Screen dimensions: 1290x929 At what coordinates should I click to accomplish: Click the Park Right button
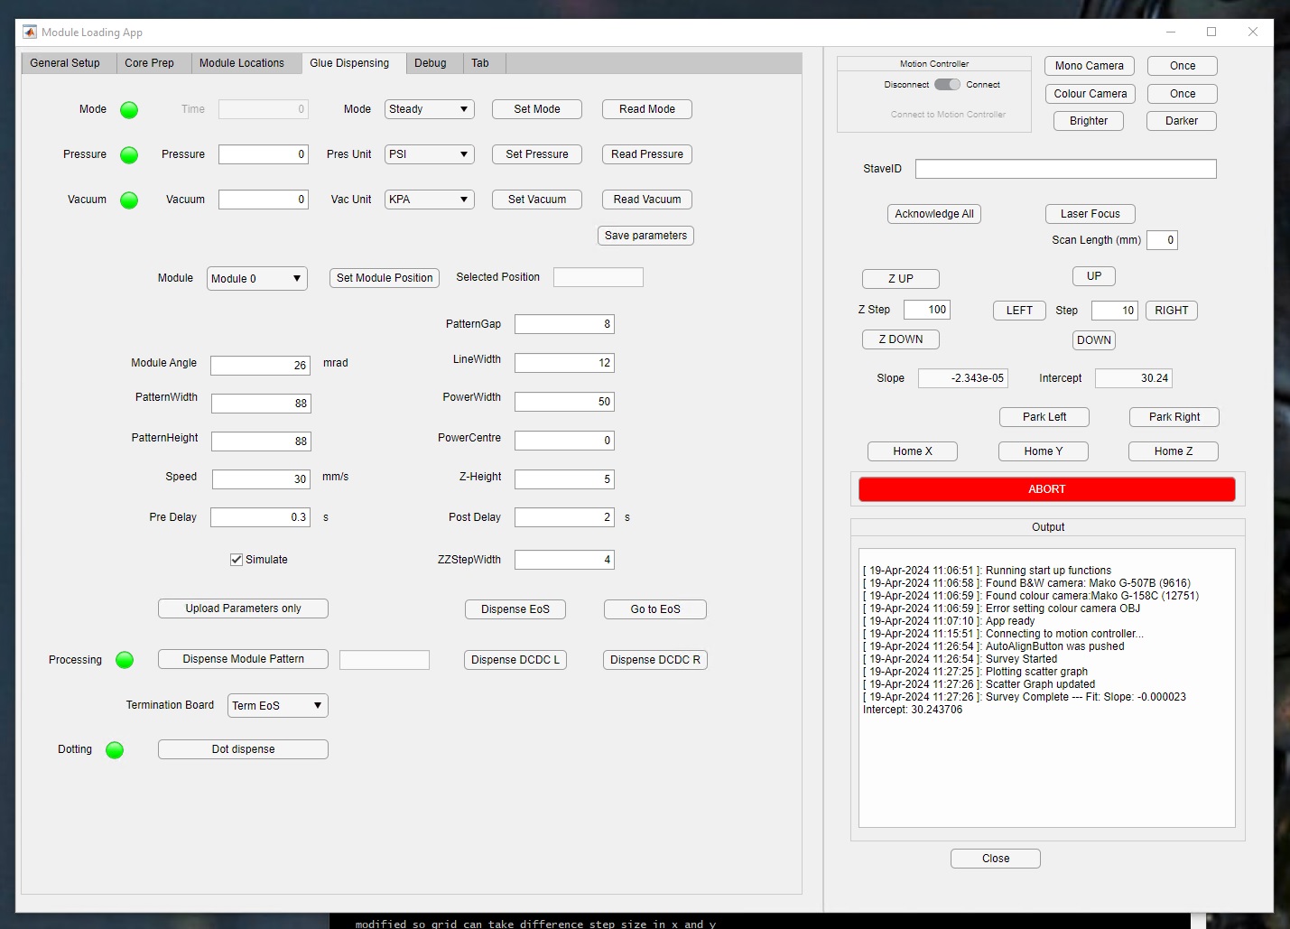pyautogui.click(x=1174, y=417)
